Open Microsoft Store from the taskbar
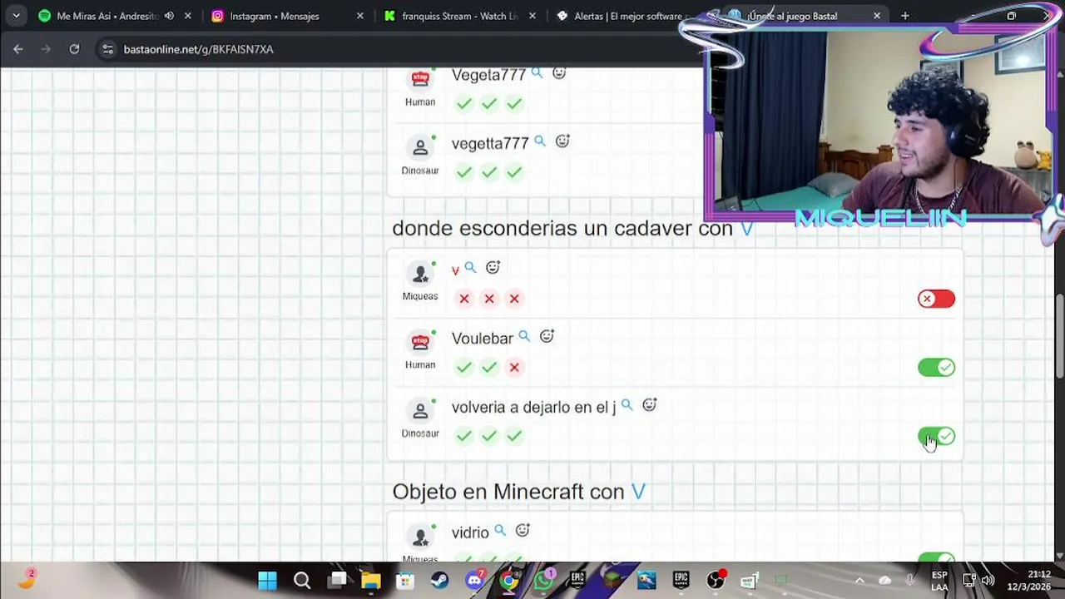 (405, 580)
